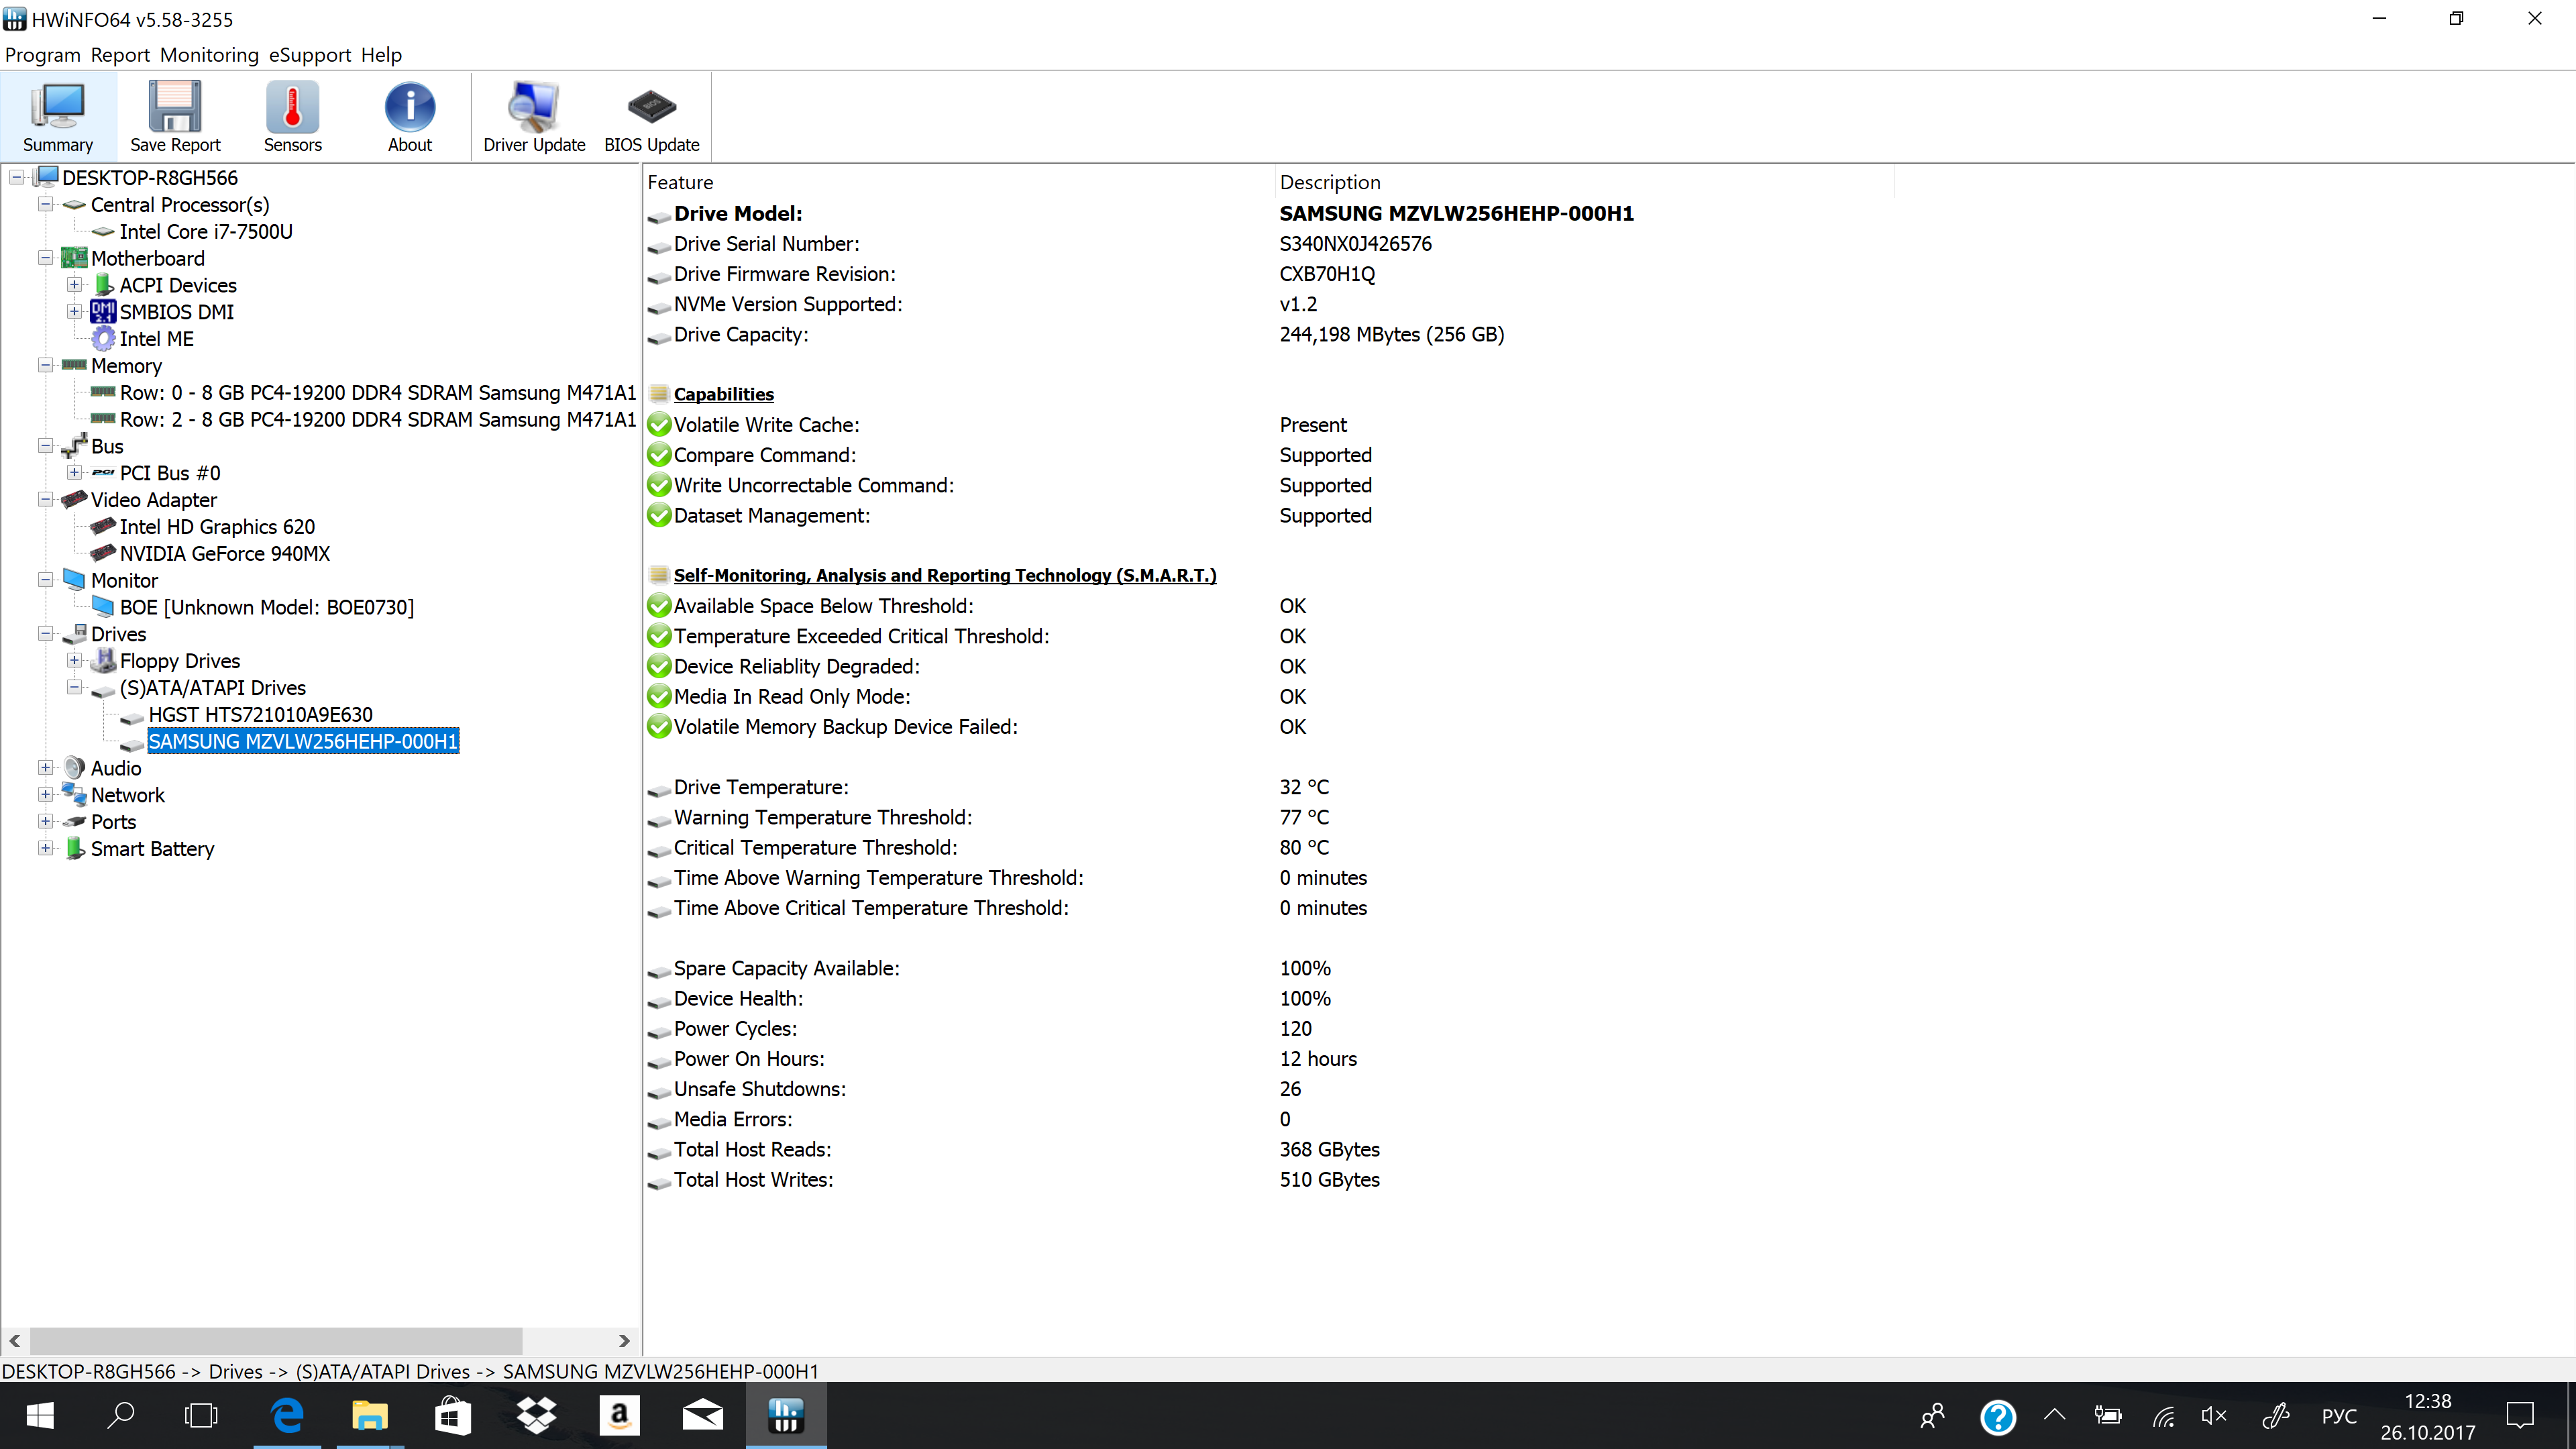The image size is (2576, 1449).
Task: Launch Microsoft Edge from taskbar
Action: click(287, 1416)
